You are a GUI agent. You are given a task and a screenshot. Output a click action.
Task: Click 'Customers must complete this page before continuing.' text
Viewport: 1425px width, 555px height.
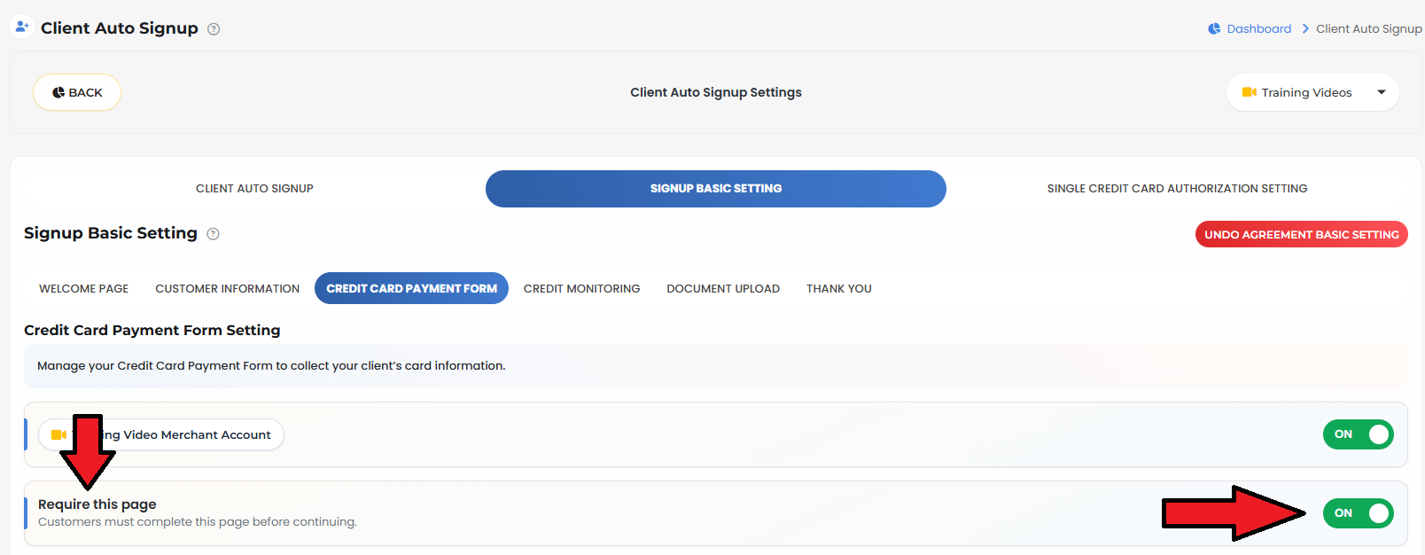click(198, 522)
